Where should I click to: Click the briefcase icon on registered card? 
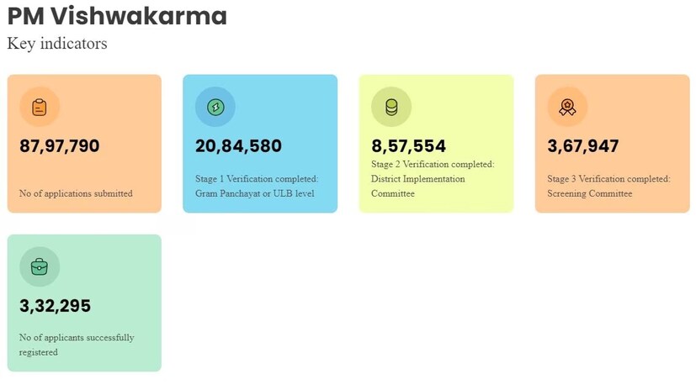coord(40,267)
